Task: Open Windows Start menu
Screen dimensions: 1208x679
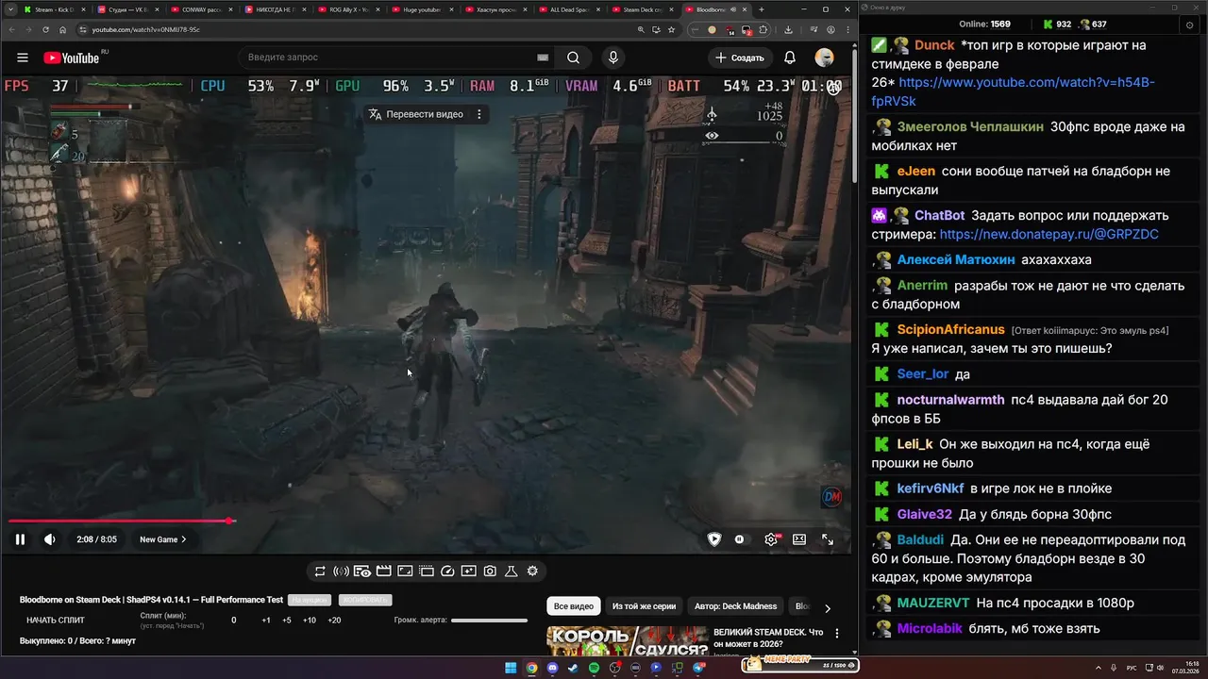Action: 511,668
